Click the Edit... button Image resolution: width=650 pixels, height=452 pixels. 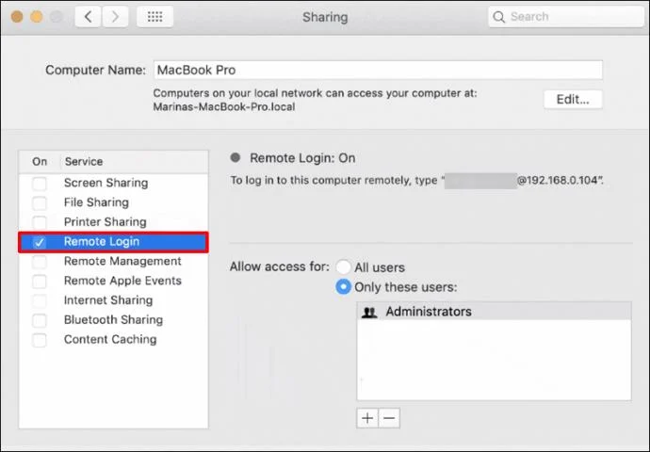[x=573, y=100]
